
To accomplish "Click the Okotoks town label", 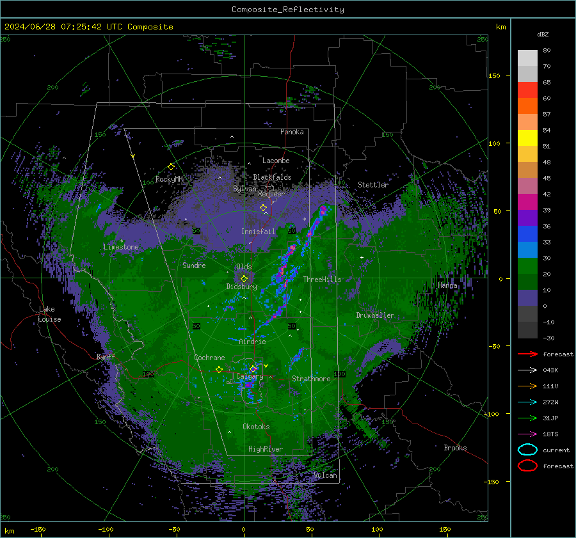I will pos(256,427).
